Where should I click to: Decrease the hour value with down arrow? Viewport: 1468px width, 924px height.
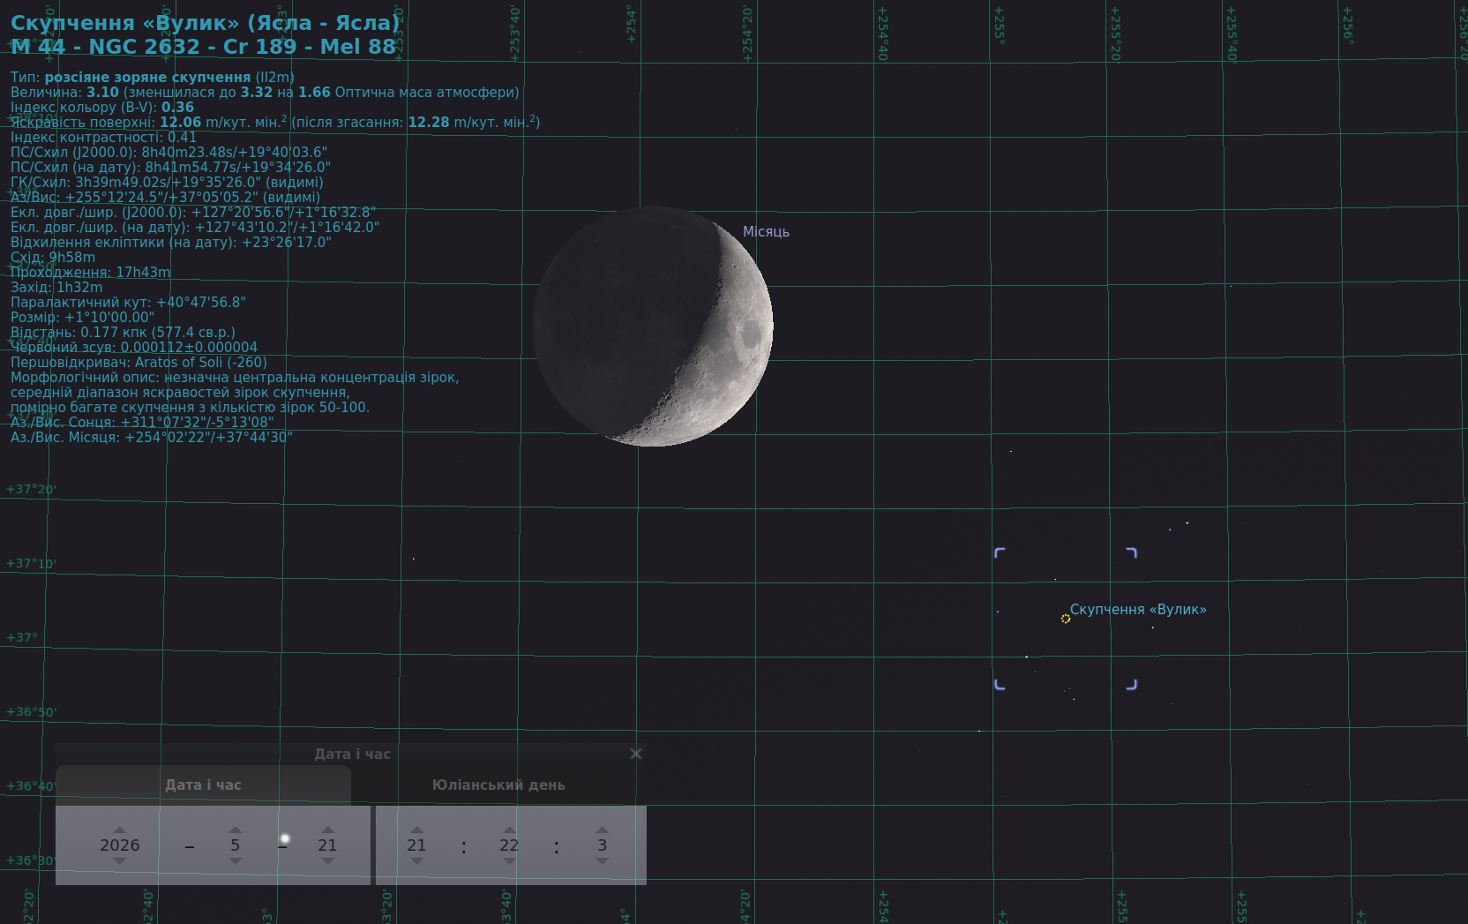point(416,861)
